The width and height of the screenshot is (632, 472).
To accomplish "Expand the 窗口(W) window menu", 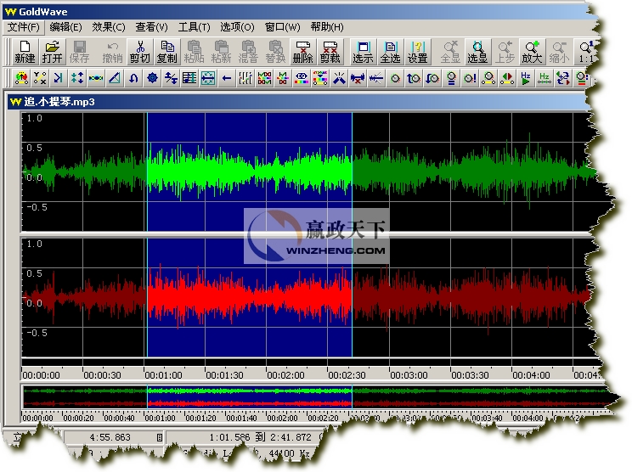I will click(x=282, y=27).
